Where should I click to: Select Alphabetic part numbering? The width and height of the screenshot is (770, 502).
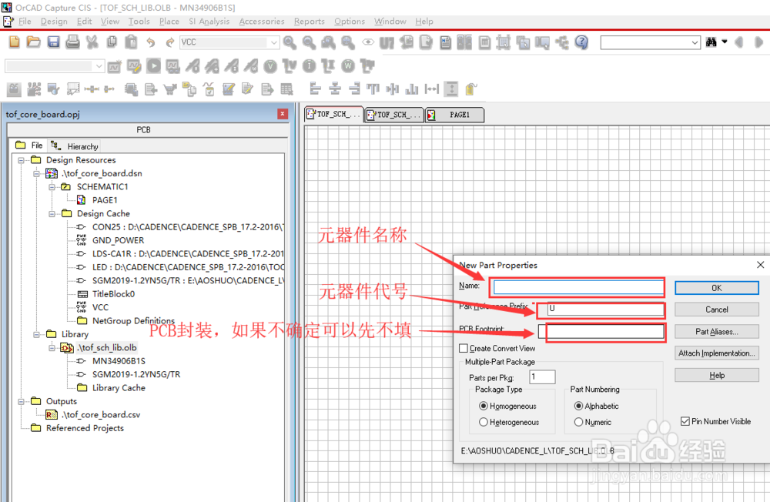pyautogui.click(x=578, y=406)
